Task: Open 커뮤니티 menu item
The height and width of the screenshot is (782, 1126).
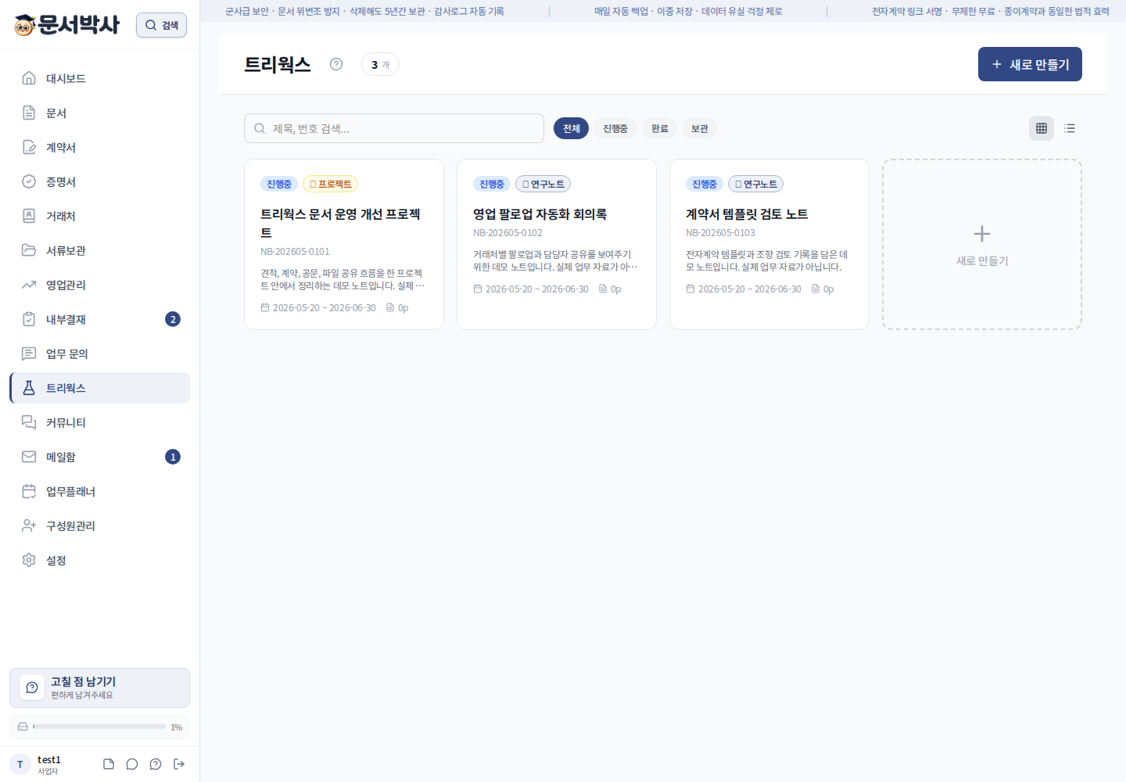Action: coord(100,422)
